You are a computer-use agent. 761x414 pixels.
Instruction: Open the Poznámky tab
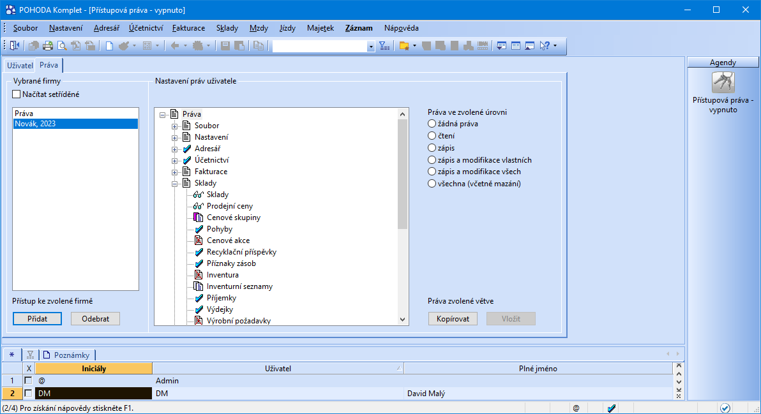(67, 355)
